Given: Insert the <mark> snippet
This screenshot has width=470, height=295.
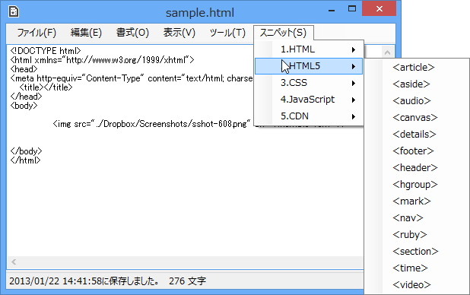Looking at the screenshot, I should tap(417, 201).
